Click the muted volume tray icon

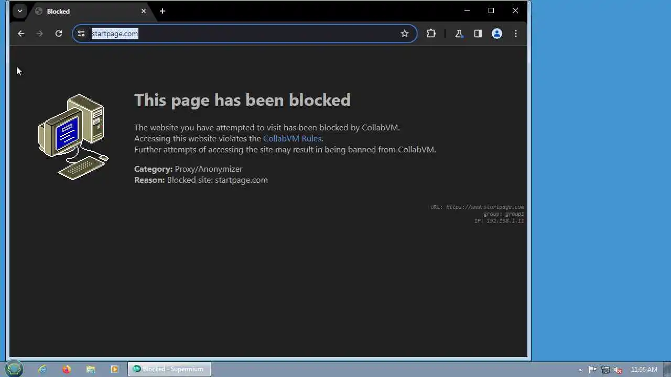(618, 370)
